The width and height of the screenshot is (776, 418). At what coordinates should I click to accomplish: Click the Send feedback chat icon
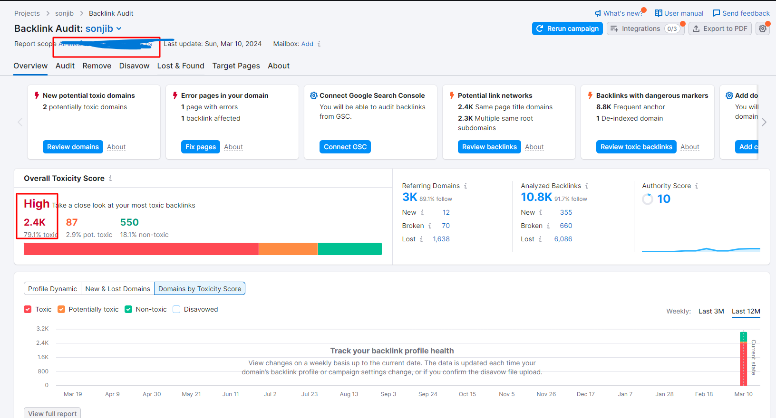pos(717,13)
